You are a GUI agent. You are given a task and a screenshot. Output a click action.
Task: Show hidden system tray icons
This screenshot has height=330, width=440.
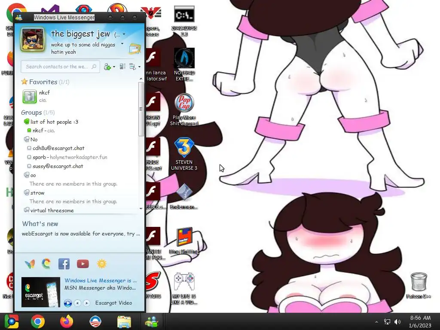pos(376,322)
